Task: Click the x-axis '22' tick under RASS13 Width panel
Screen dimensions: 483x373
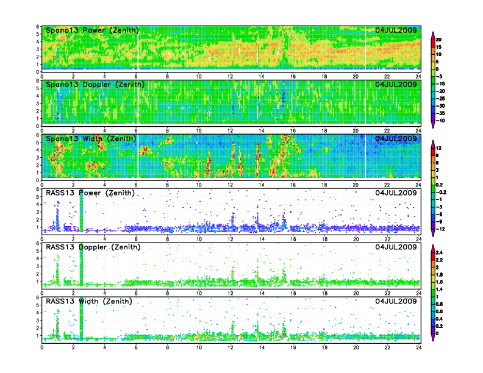Action: 387,347
